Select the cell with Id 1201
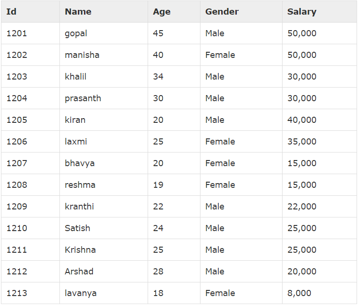 click(x=17, y=33)
